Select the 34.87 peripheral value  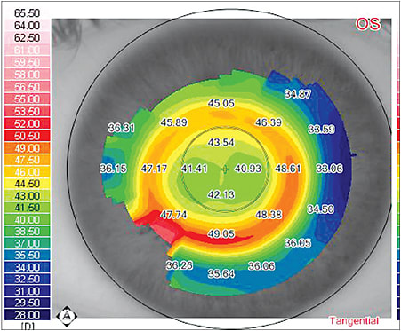click(x=298, y=94)
